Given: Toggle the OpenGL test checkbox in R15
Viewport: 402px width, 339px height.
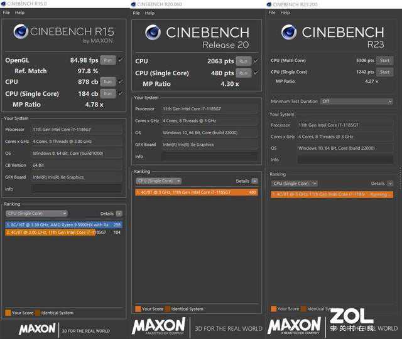Looking at the screenshot, I should tap(120, 60).
